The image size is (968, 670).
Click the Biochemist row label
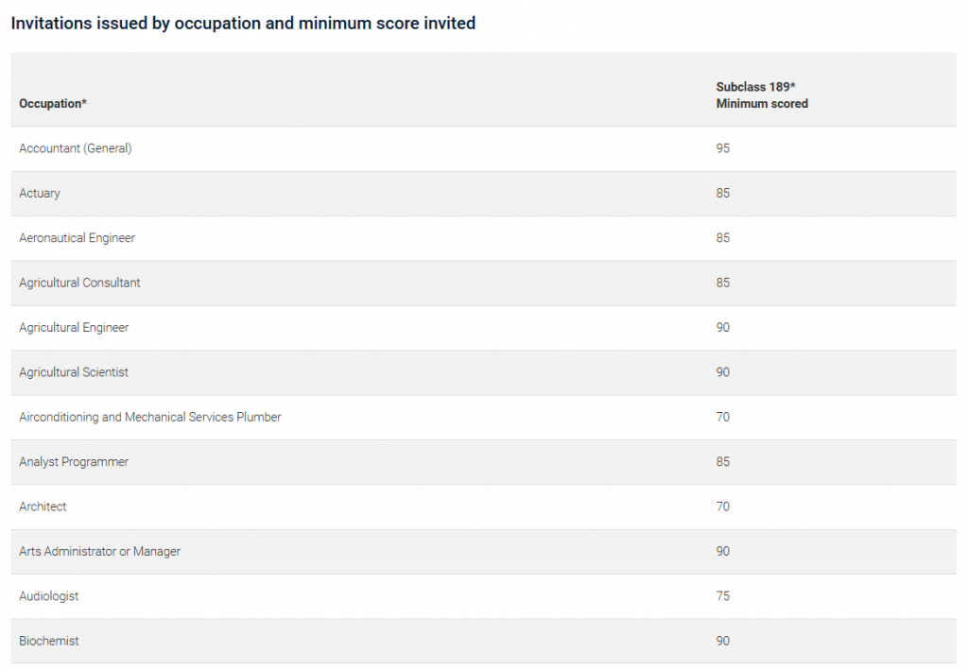click(49, 641)
